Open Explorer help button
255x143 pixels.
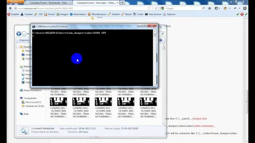(x=161, y=40)
